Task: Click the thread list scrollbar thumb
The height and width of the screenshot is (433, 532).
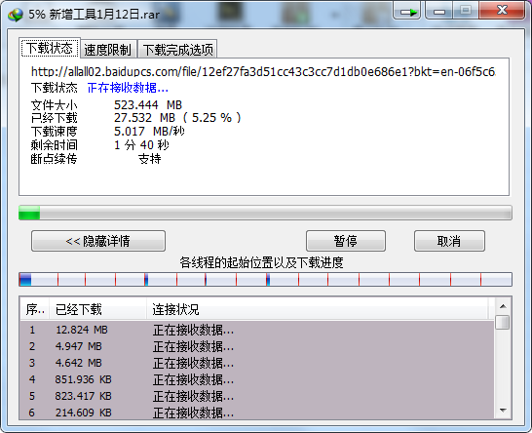Action: (503, 322)
